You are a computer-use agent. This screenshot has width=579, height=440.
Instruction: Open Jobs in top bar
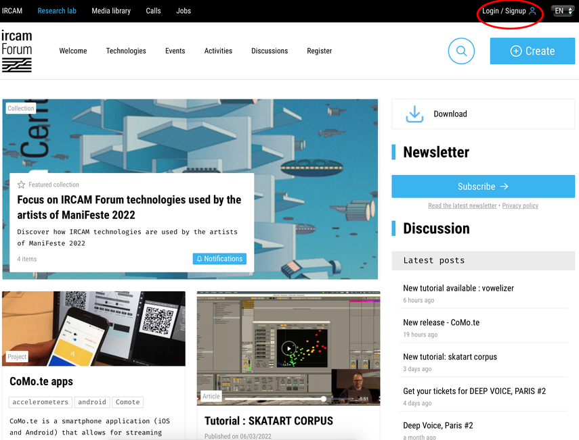184,11
